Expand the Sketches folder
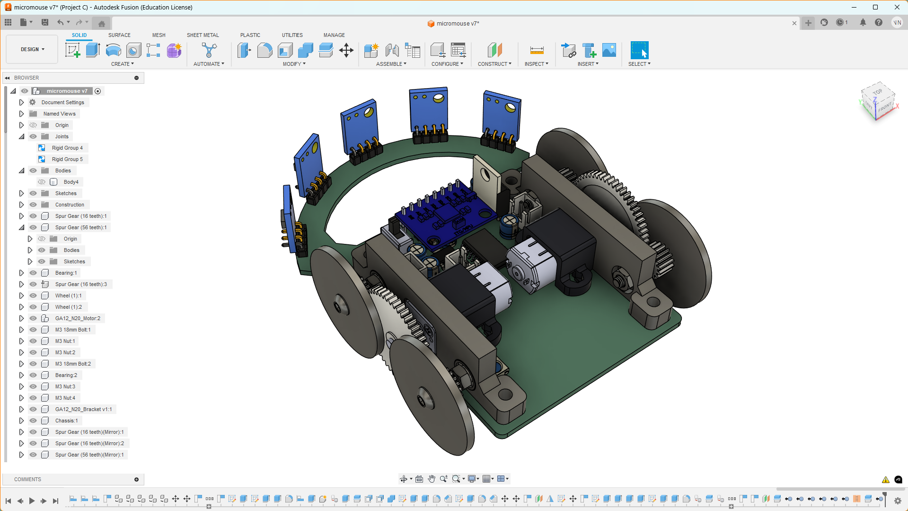 coord(21,193)
